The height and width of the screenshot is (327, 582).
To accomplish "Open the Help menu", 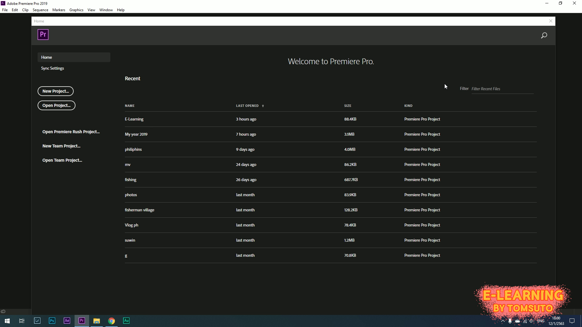I will (121, 10).
